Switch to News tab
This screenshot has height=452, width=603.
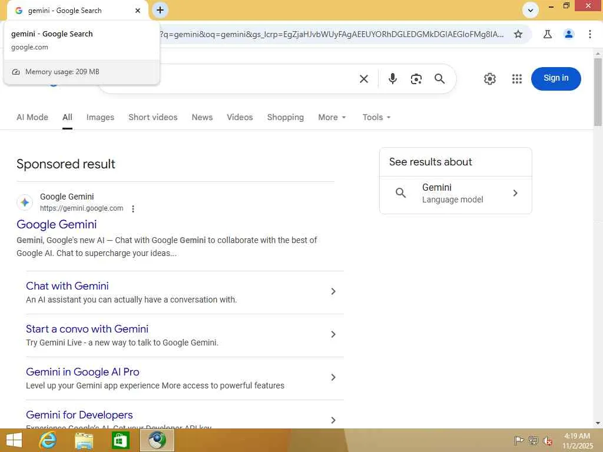click(x=202, y=117)
